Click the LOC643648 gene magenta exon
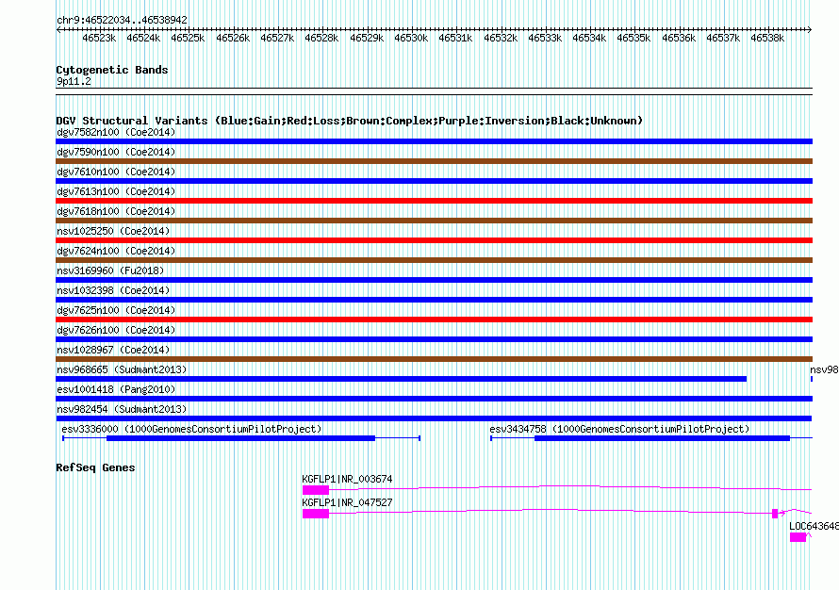Image resolution: width=839 pixels, height=590 pixels. pyautogui.click(x=798, y=537)
